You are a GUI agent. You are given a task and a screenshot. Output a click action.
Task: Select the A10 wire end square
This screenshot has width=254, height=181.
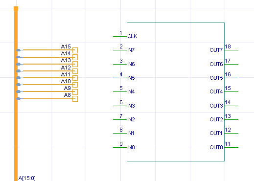point(75,85)
